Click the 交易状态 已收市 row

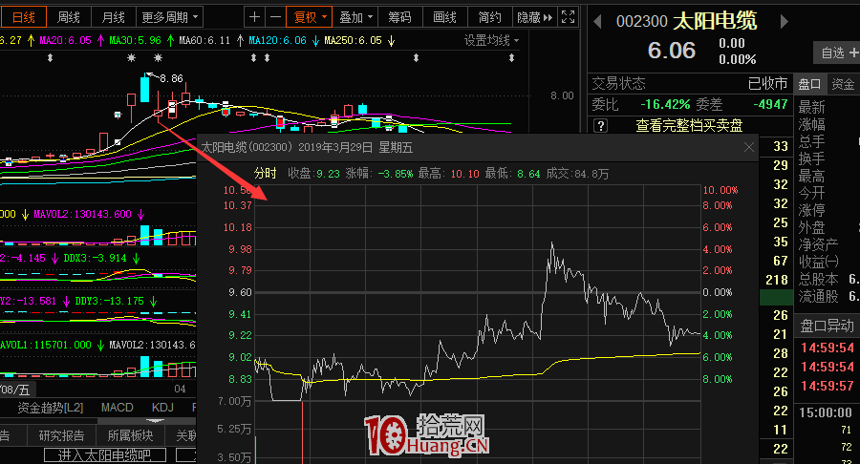click(689, 83)
